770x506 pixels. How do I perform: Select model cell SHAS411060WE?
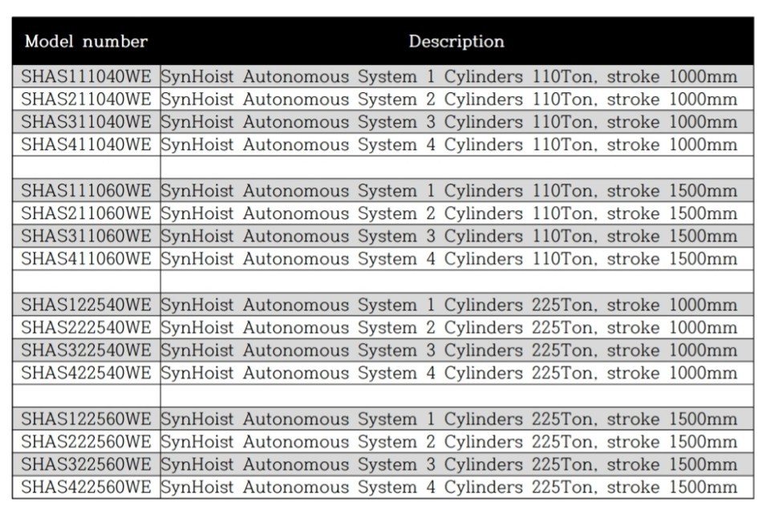coord(86,259)
